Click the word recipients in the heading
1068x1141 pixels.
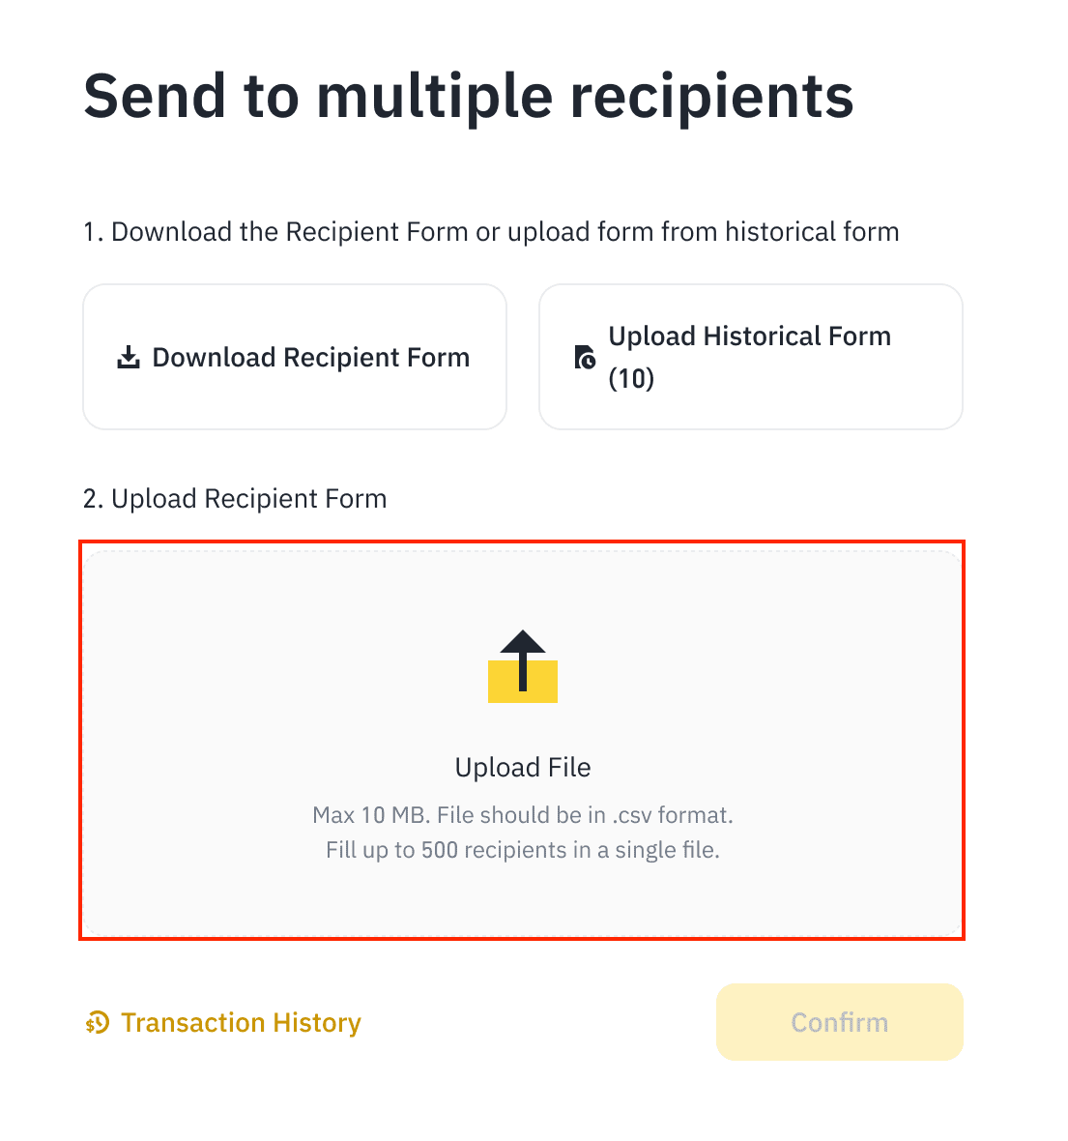click(711, 96)
